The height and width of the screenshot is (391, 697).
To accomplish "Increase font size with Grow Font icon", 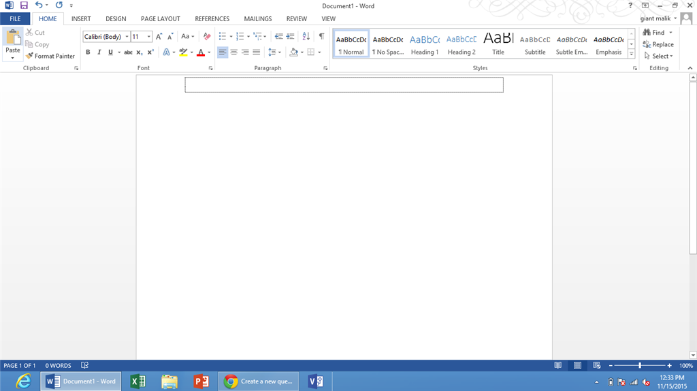I will [x=159, y=37].
